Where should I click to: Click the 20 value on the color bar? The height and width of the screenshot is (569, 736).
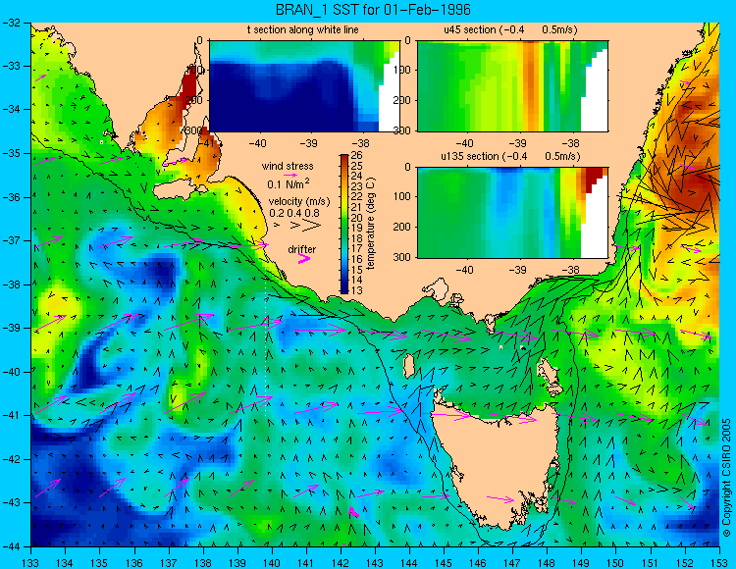(357, 218)
